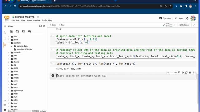Select the lib64 folder
The image size is (200, 112).
coord(16,72)
